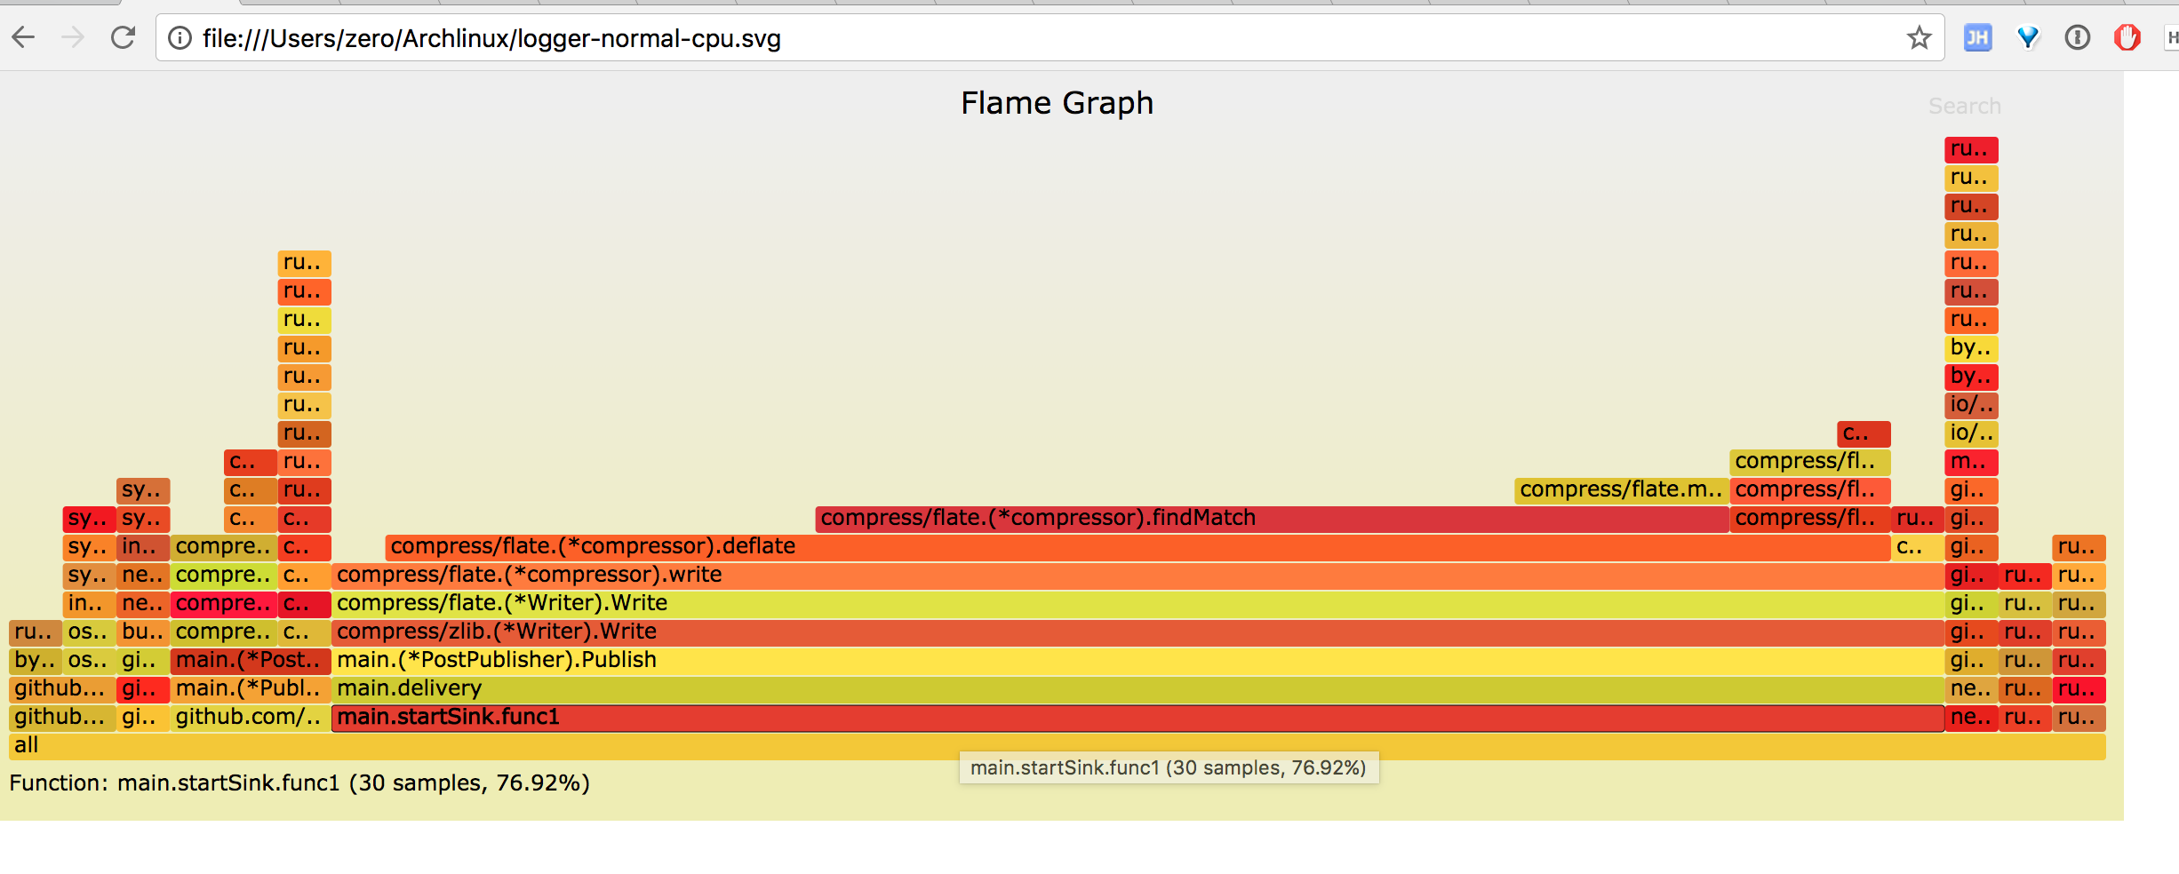Bookmark the page with the star icon
This screenshot has width=2179, height=874.
[1919, 37]
